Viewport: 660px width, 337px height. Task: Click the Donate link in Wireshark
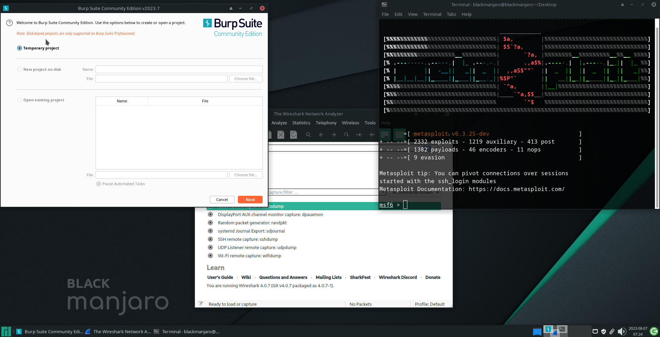tap(433, 277)
